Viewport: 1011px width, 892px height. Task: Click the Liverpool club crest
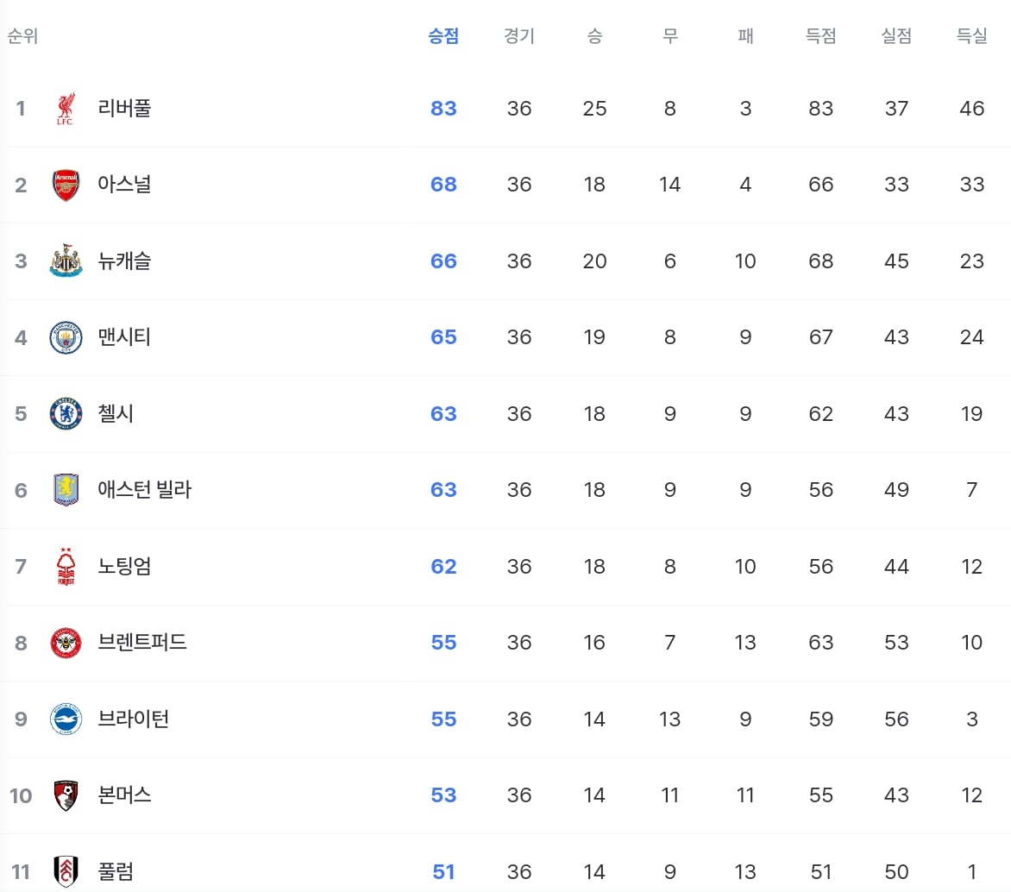pos(66,109)
